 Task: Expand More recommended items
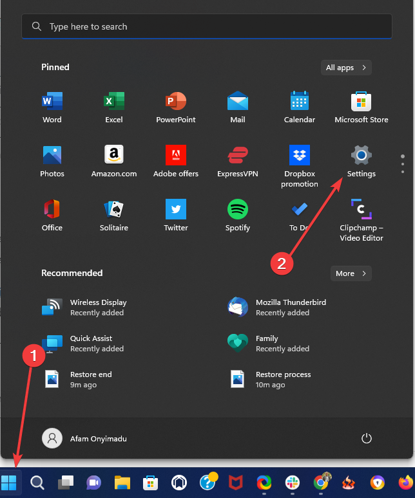tap(351, 273)
